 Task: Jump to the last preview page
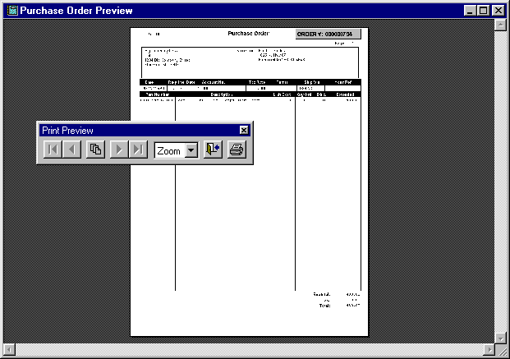tap(139, 150)
